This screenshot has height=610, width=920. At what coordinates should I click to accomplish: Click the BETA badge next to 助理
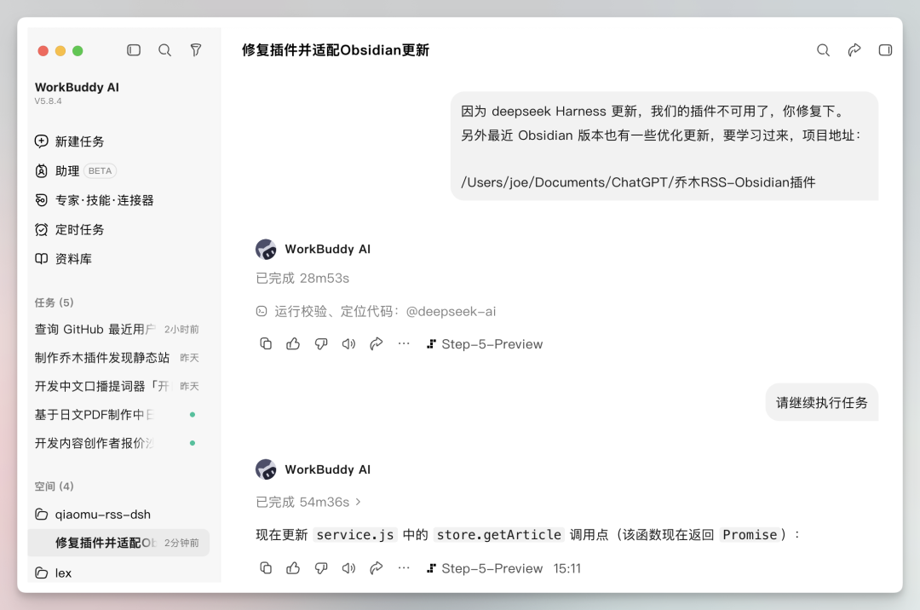[x=100, y=170]
